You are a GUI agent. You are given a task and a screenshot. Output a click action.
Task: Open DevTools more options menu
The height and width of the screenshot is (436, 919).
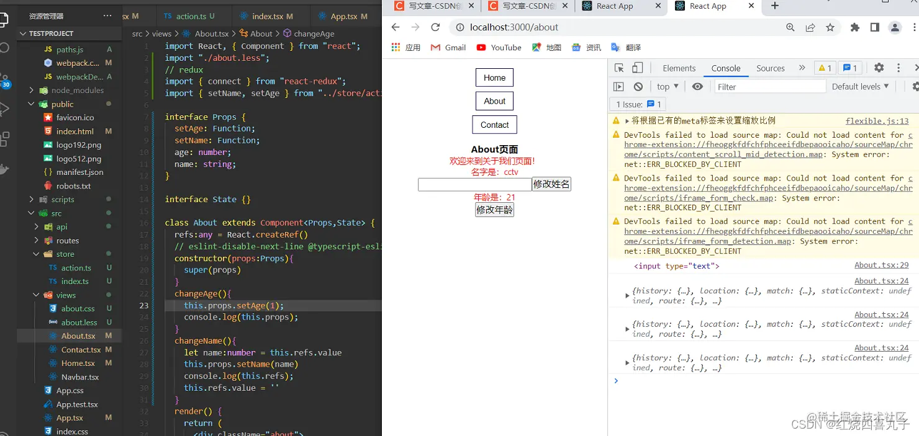click(x=898, y=68)
